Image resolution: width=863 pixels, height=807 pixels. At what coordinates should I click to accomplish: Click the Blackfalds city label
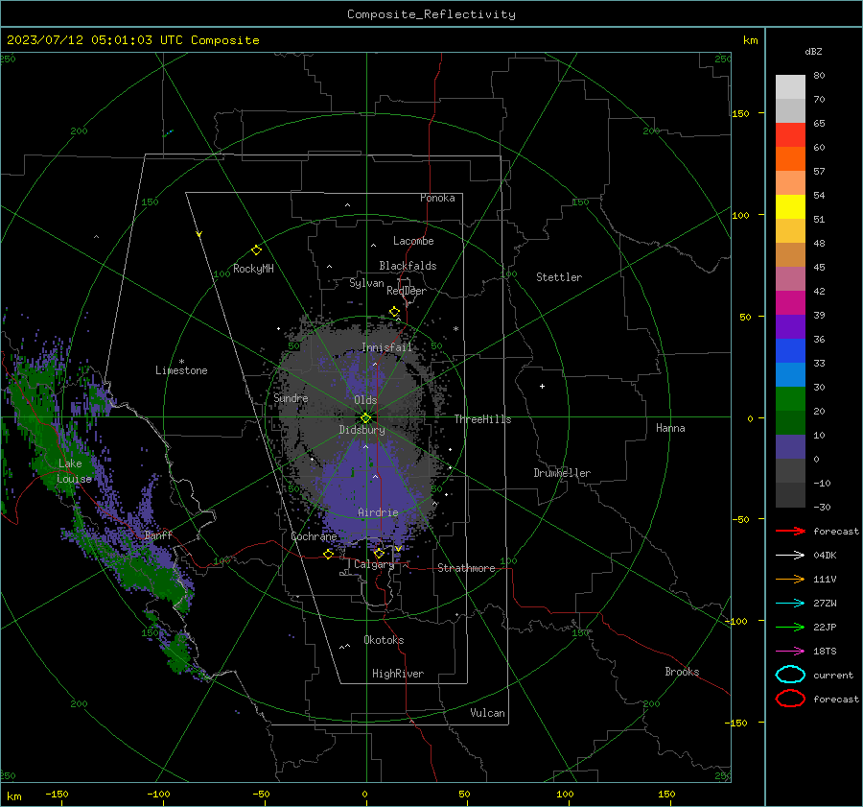tap(408, 266)
